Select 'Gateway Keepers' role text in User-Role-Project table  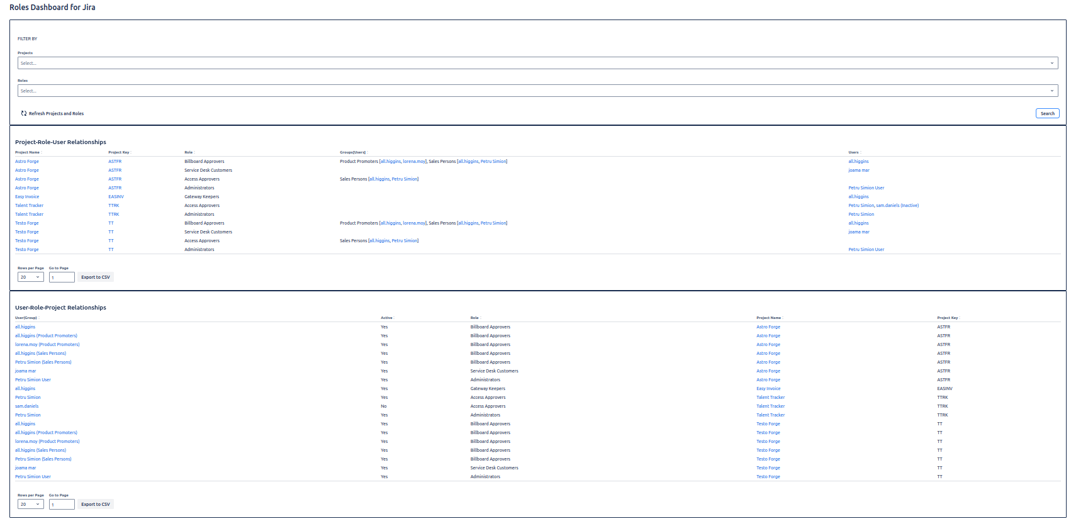(488, 389)
